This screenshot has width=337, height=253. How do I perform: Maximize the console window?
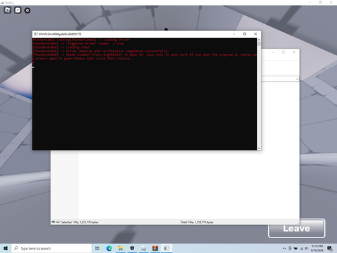pyautogui.click(x=245, y=34)
